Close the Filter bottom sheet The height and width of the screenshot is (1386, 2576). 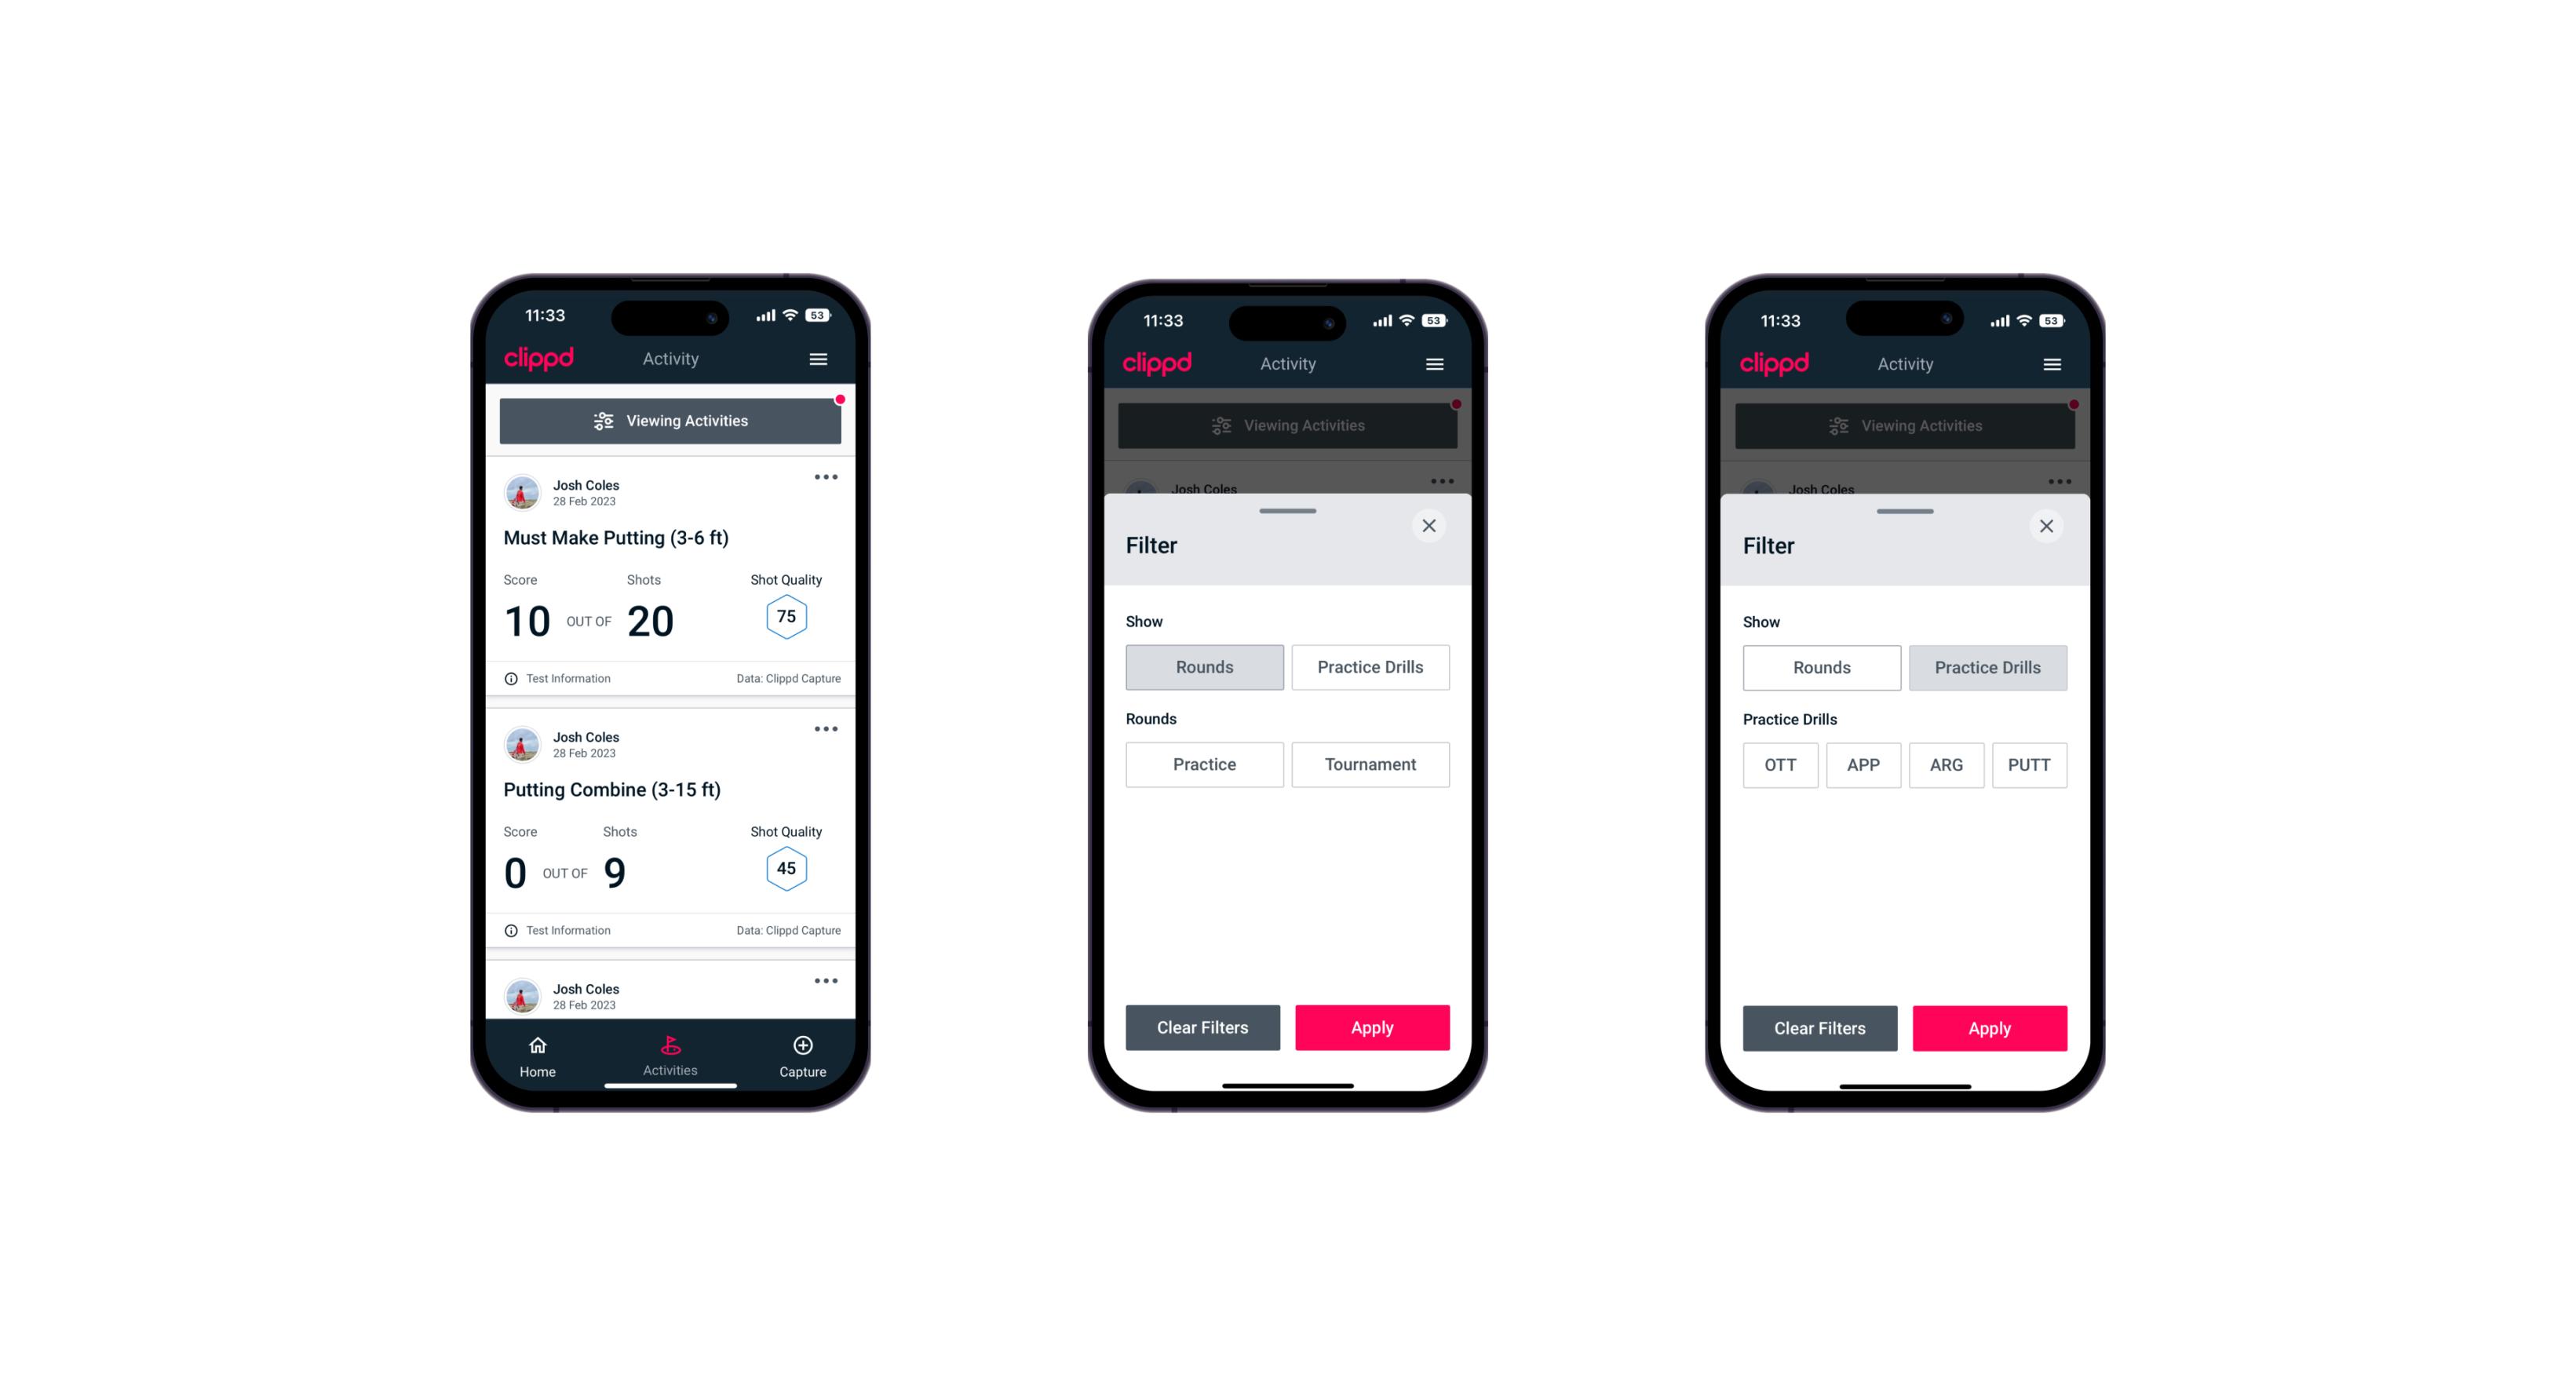coord(1431,526)
